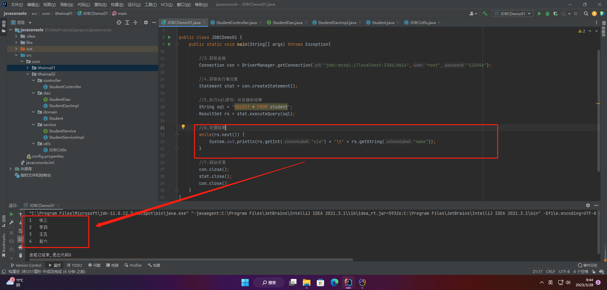
Task: Build project using the hammer icon
Action: pyautogui.click(x=485, y=14)
